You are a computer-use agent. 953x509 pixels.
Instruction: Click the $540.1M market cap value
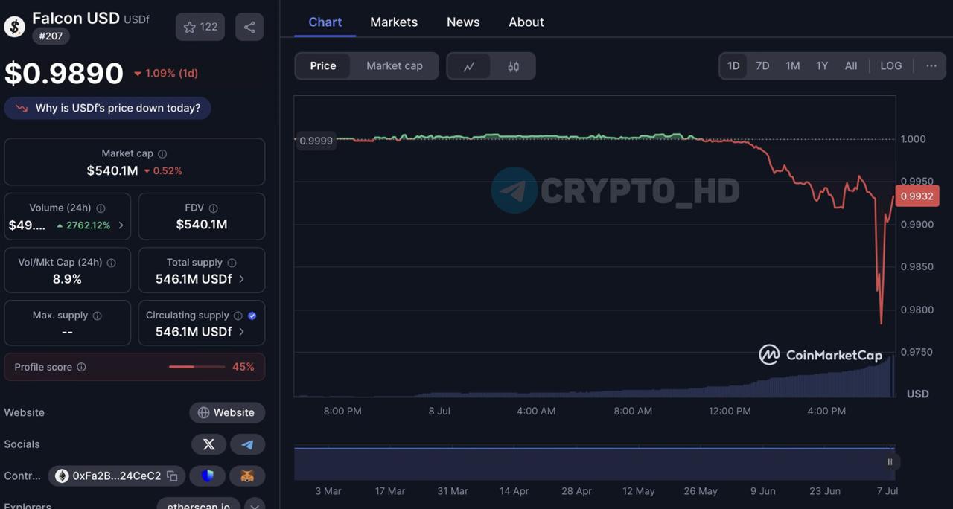(112, 171)
